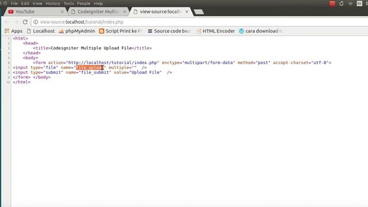
Task: Click the multiple attribute on file input
Action: click(122, 68)
